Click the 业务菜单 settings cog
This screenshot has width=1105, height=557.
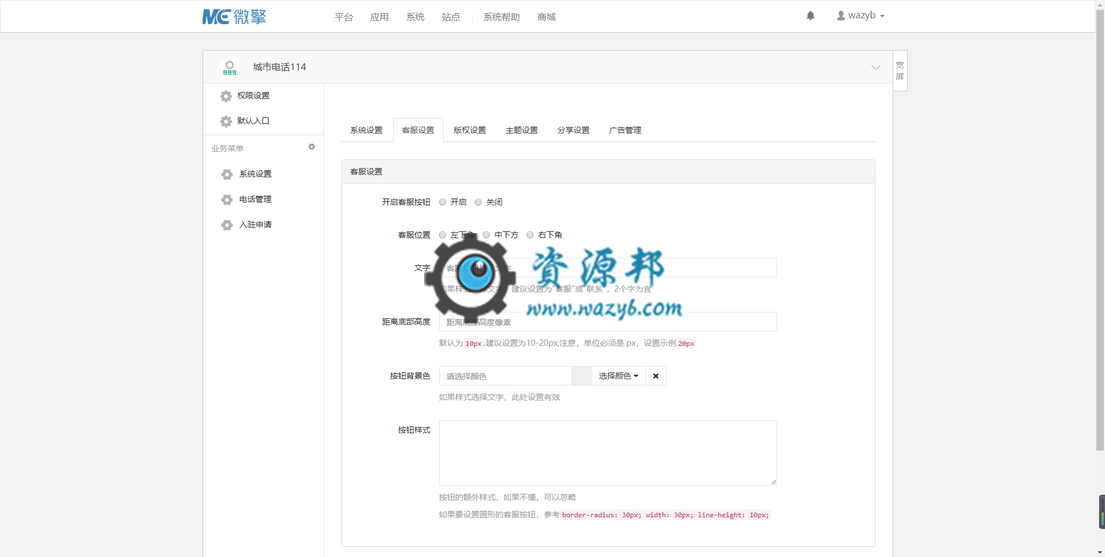[311, 147]
